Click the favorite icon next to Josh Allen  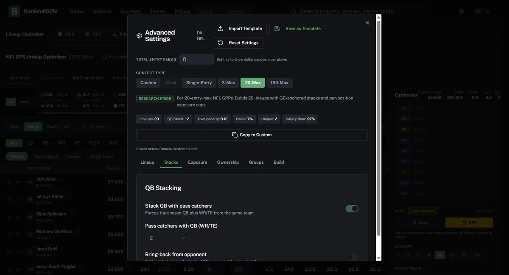(x=62, y=179)
